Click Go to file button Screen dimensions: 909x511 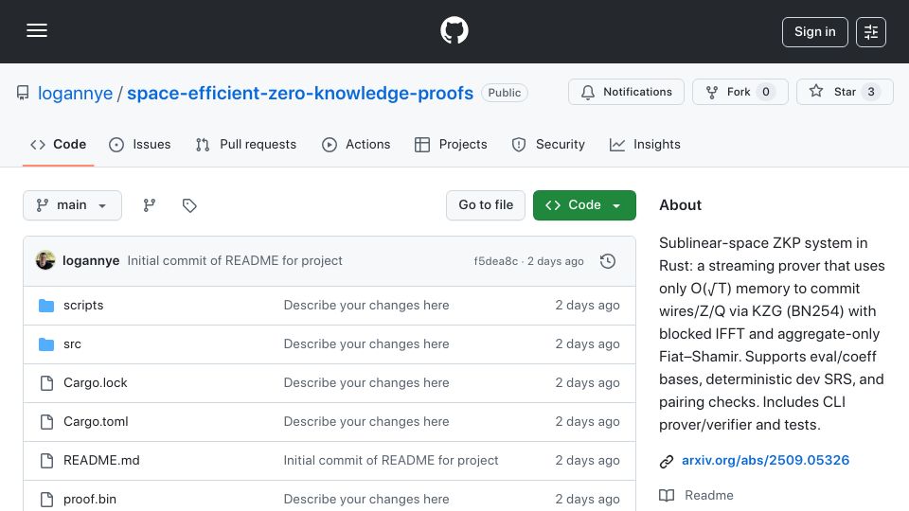(486, 205)
